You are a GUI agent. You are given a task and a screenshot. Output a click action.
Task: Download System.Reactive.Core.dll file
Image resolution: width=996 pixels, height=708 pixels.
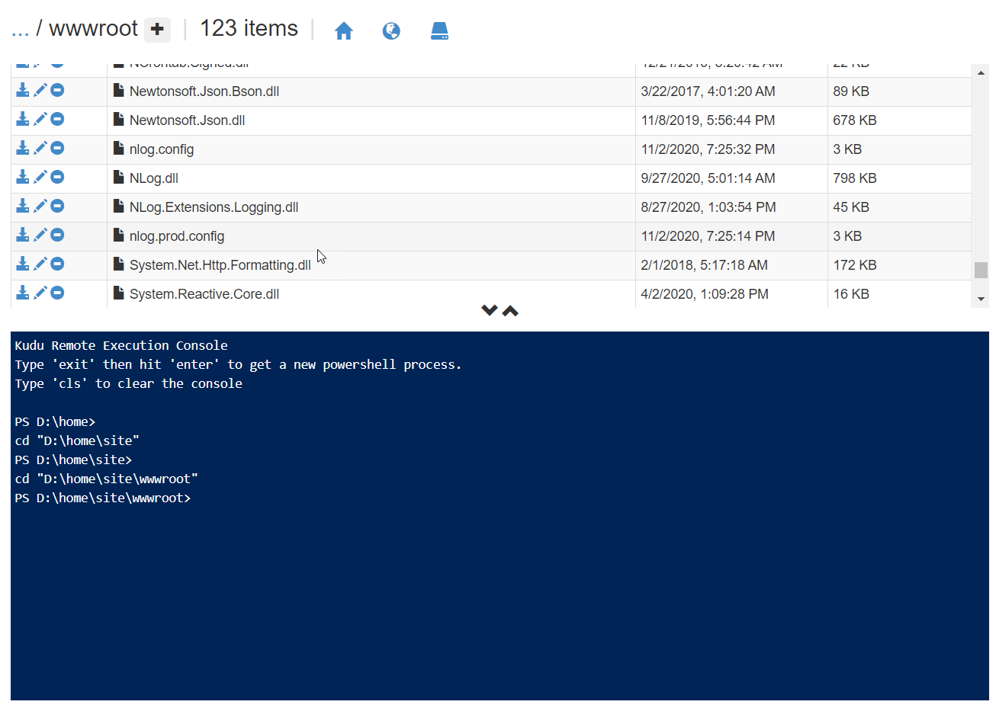[23, 293]
